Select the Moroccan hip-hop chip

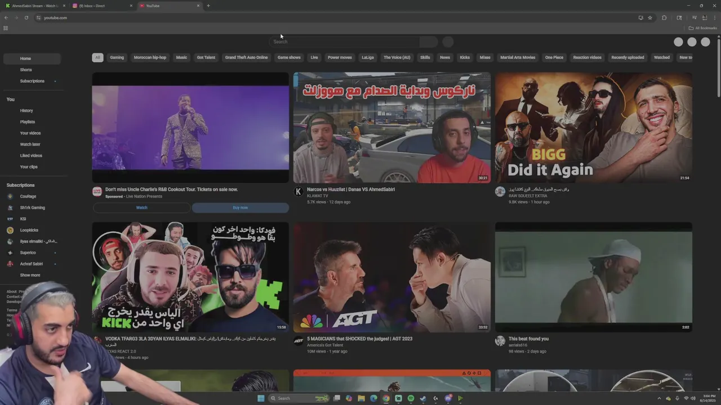coord(150,57)
